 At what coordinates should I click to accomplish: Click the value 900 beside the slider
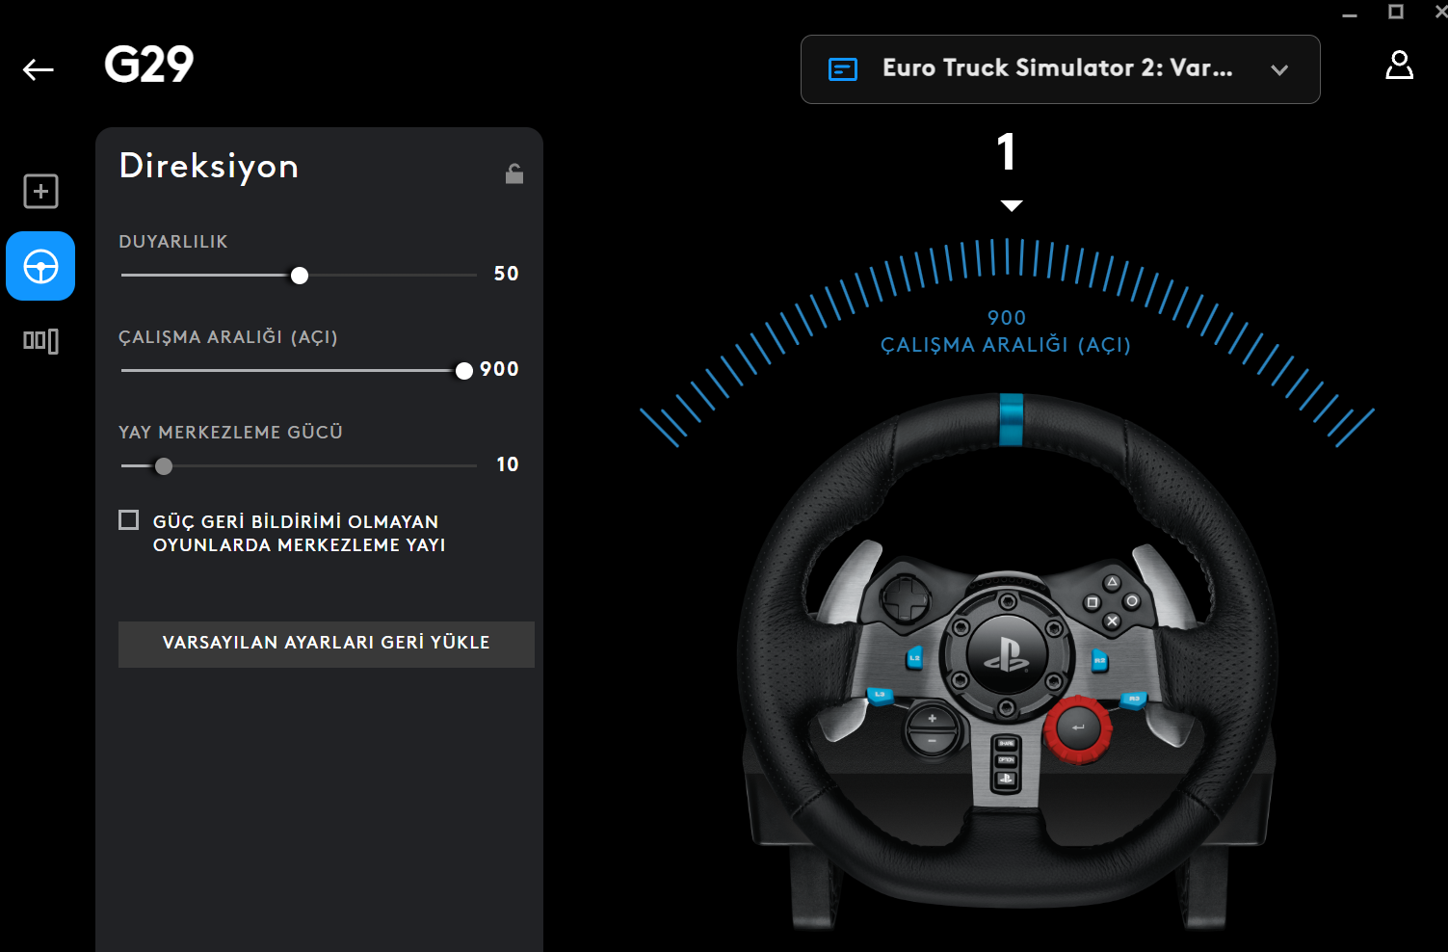click(x=499, y=369)
